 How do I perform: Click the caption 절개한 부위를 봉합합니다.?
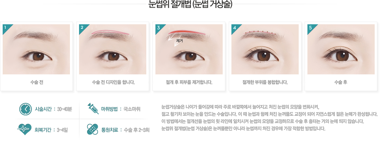click(x=265, y=82)
